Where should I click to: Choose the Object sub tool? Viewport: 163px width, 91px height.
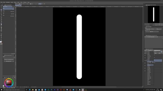click(8, 9)
